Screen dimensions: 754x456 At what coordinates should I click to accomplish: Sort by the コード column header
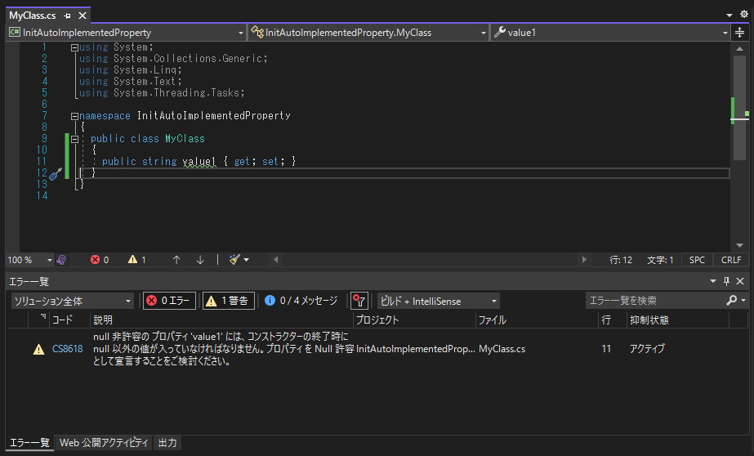coord(69,320)
